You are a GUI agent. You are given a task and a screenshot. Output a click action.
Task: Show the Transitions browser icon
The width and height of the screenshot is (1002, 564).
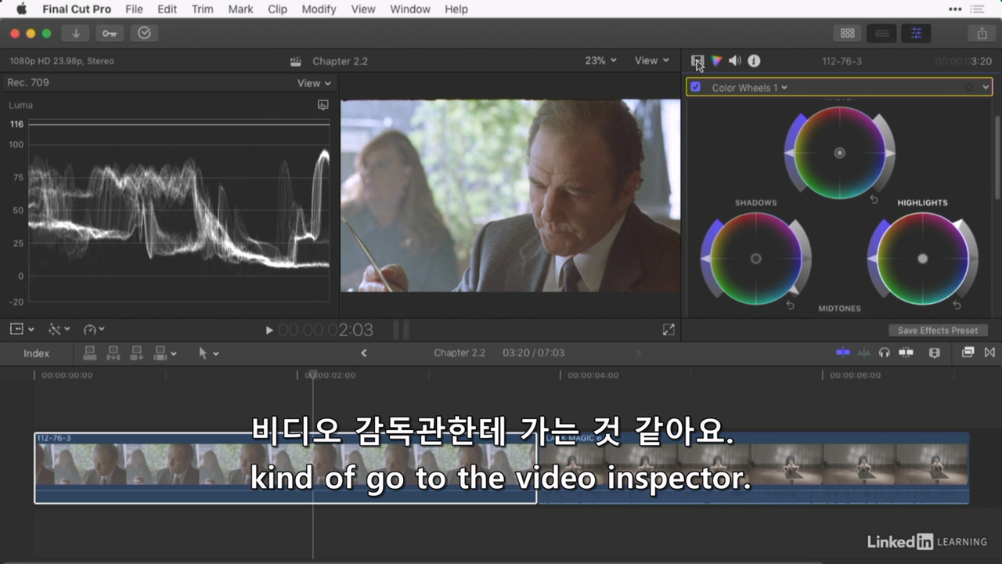[x=989, y=352]
